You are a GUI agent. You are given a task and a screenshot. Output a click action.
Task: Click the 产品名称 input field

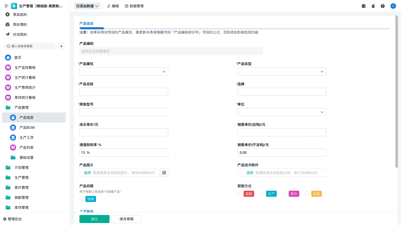124,91
